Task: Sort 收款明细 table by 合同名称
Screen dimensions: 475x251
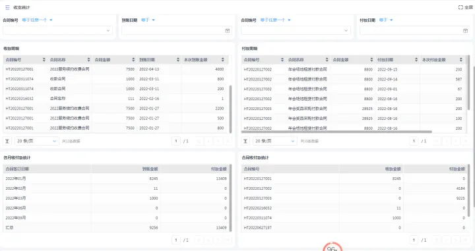Action: click(89, 60)
